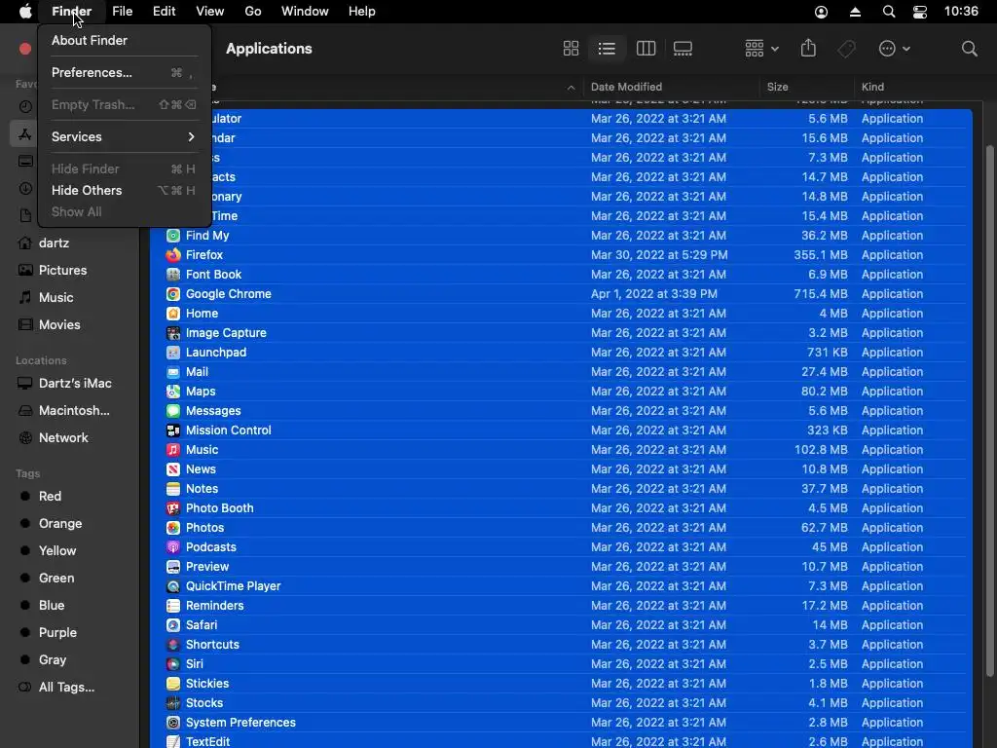This screenshot has width=997, height=748.
Task: Open the Help menu
Action: (362, 12)
